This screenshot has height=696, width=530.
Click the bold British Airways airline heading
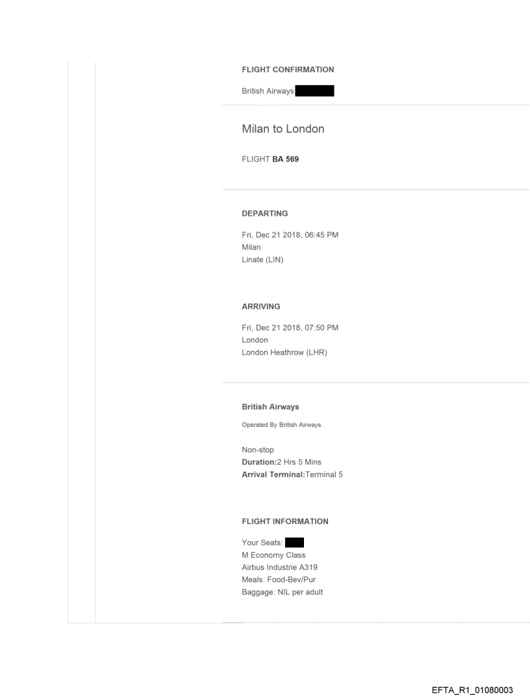(270, 407)
